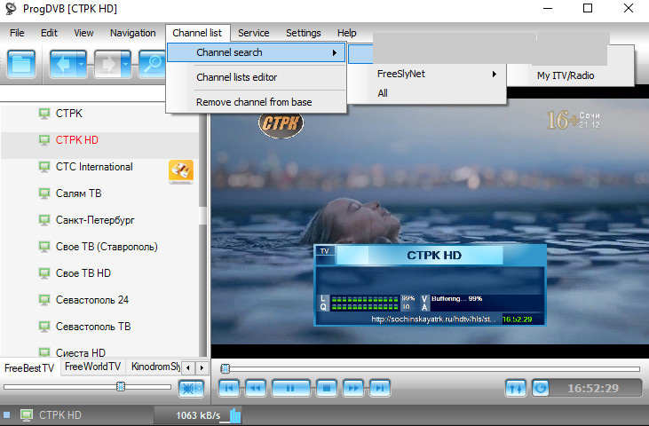The width and height of the screenshot is (649, 426).
Task: Expand the forward button dropdown arrow
Action: coord(126,64)
